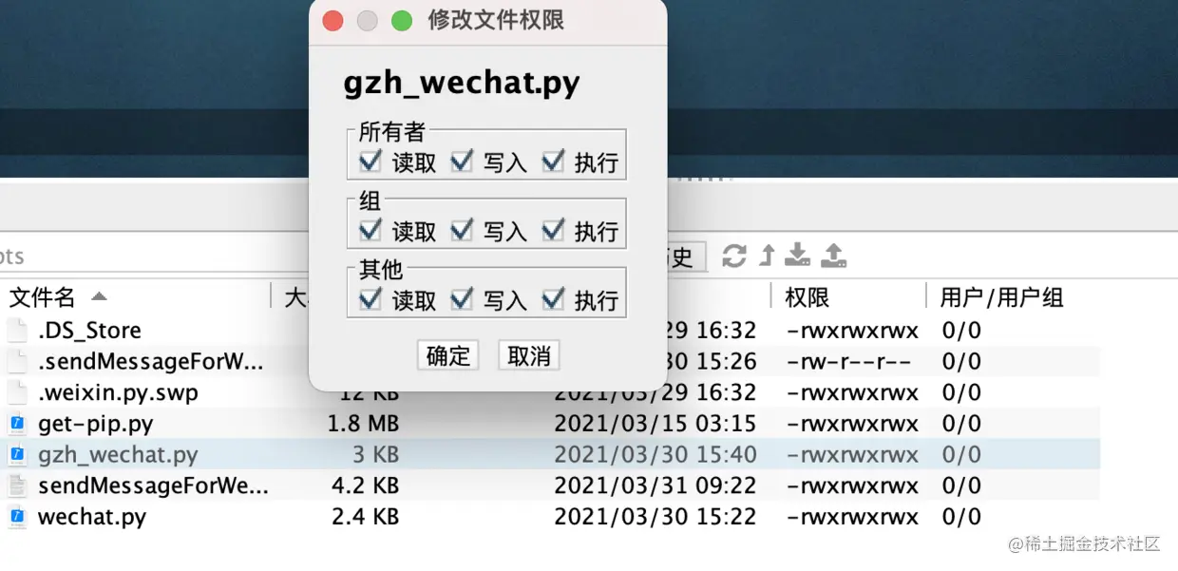Image resolution: width=1178 pixels, height=571 pixels.
Task: Click the 权限 column header
Action: tap(808, 296)
